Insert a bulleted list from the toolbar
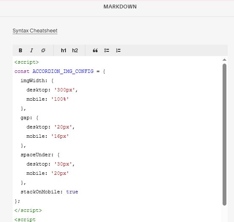The height and width of the screenshot is (222, 234). point(106,51)
